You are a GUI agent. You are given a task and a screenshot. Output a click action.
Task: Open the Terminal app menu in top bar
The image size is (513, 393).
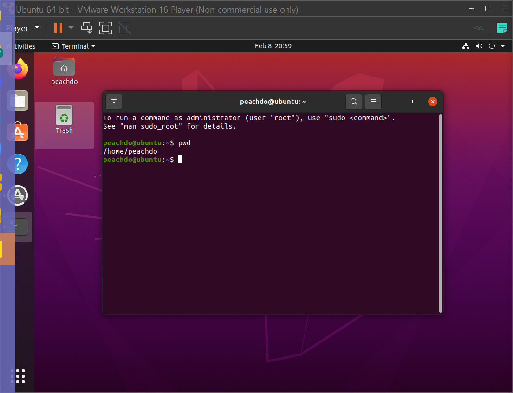[74, 46]
